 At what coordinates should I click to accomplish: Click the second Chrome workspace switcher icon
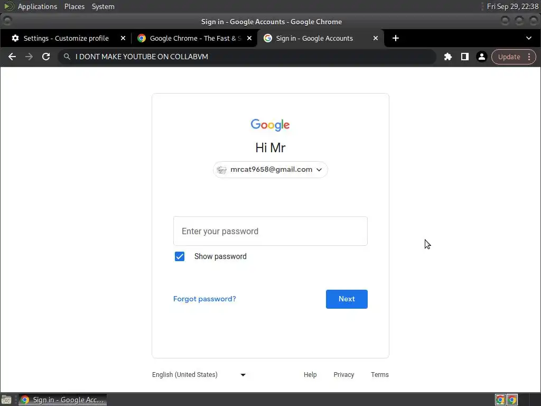[x=512, y=400]
